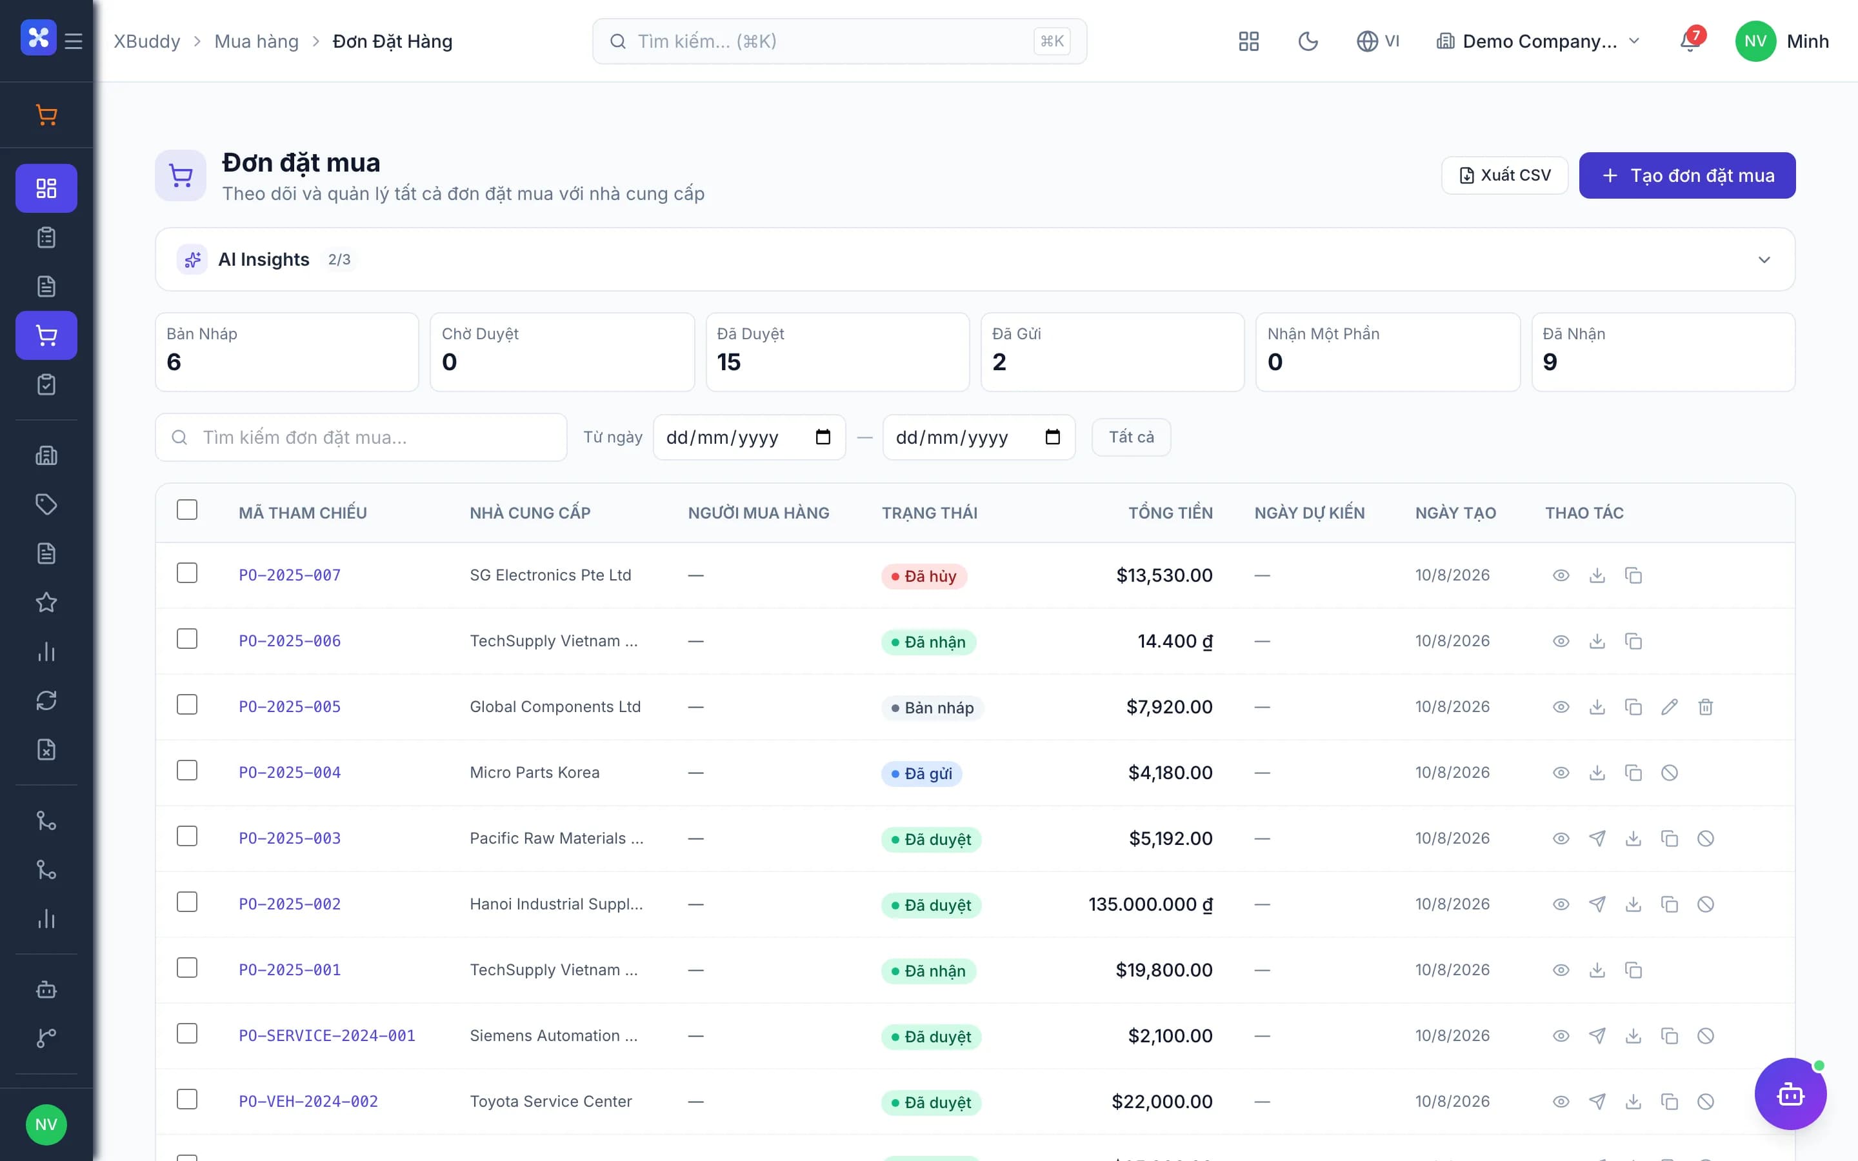Open the sidebar hamburger menu
Viewport: 1858px width, 1161px height.
point(74,41)
